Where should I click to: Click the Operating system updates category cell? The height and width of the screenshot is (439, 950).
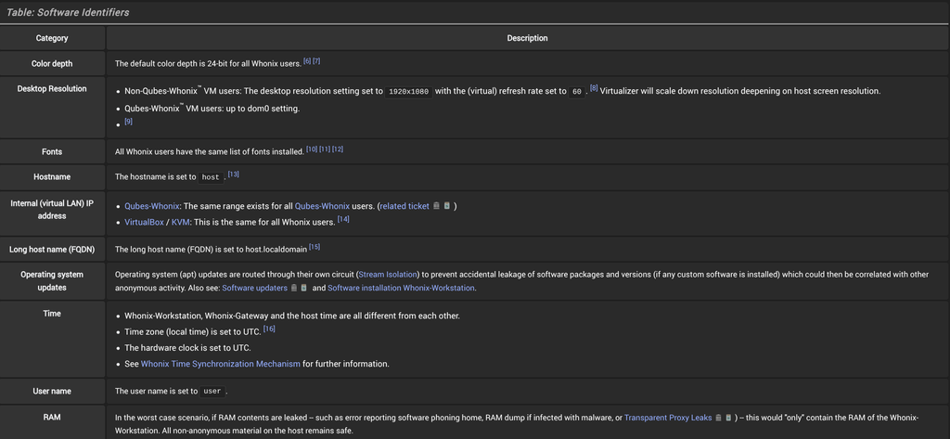(x=52, y=280)
